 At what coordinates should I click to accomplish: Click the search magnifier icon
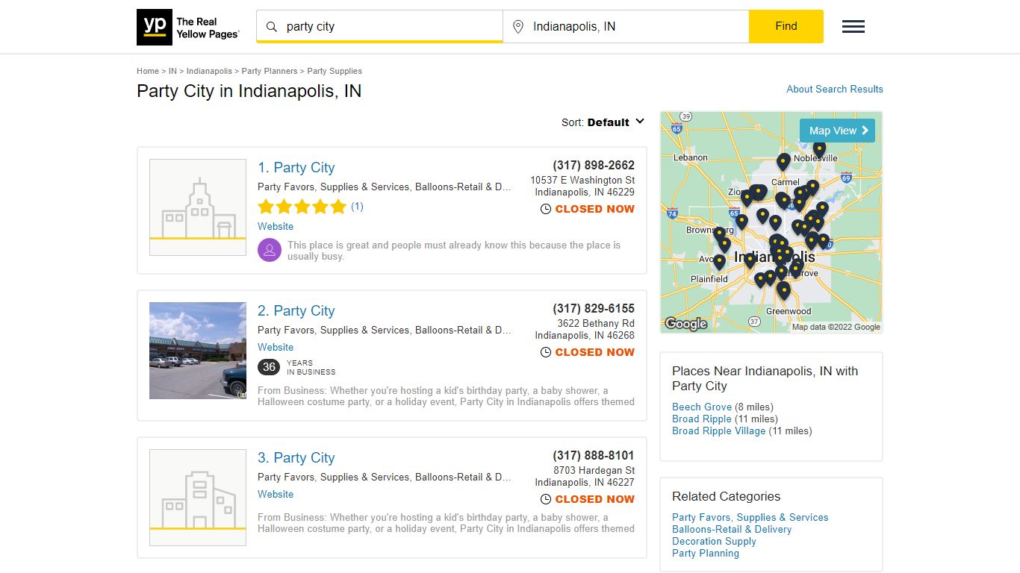point(272,27)
